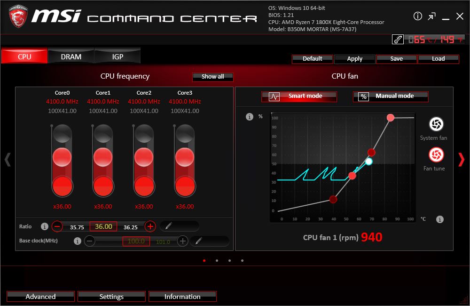Open the info icon in title bar
The height and width of the screenshot is (306, 470).
click(x=417, y=16)
